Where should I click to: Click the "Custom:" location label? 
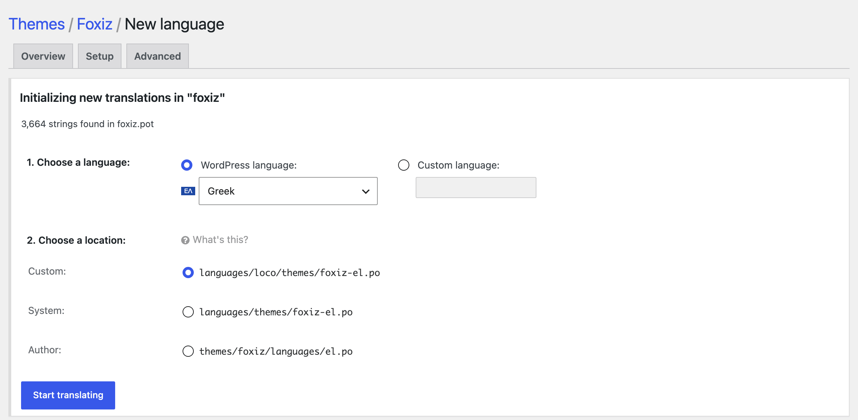coord(47,271)
